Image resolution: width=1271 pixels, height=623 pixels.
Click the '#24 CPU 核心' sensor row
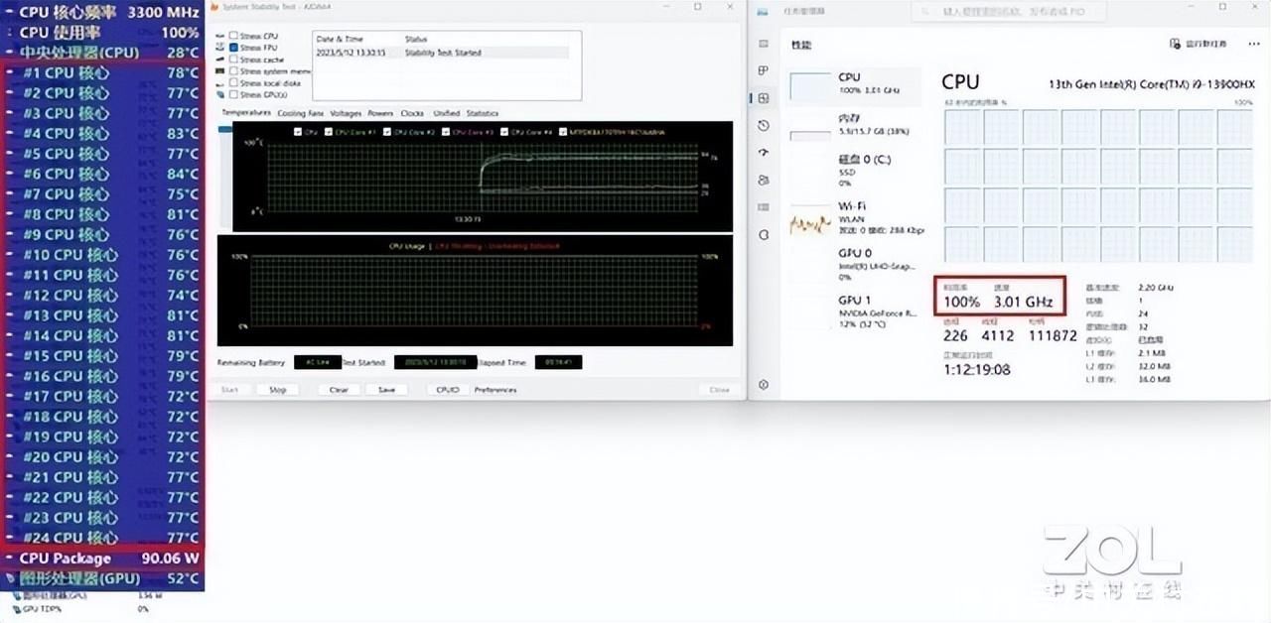[103, 538]
